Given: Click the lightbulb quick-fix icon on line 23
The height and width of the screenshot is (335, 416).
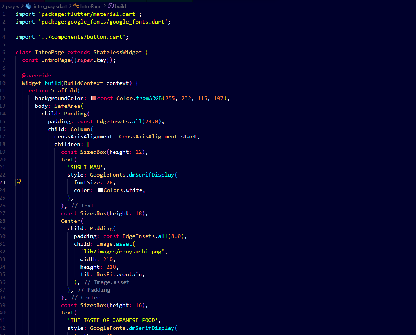Looking at the screenshot, I should 19,182.
